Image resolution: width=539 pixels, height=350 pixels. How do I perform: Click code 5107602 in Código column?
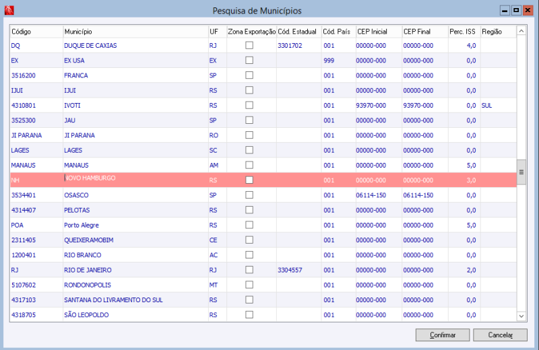coord(24,285)
